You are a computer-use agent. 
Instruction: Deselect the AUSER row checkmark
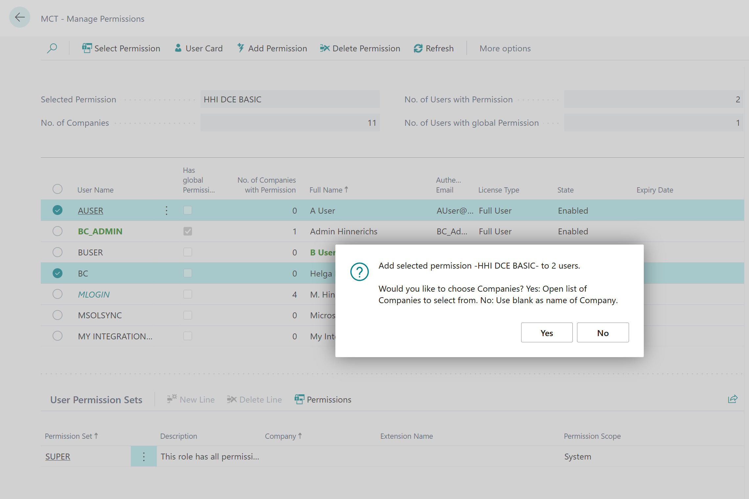click(58, 210)
